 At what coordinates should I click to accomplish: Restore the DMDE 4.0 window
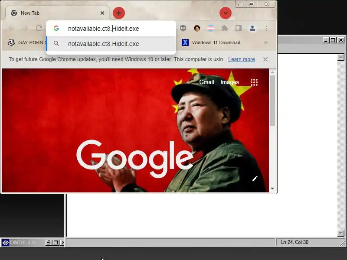pyautogui.click(x=49, y=243)
